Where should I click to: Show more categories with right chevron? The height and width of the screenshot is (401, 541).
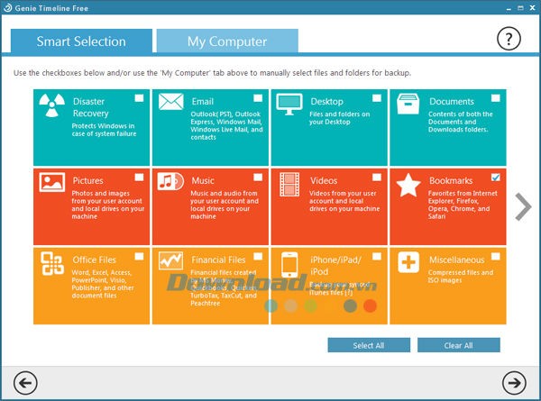pyautogui.click(x=523, y=206)
